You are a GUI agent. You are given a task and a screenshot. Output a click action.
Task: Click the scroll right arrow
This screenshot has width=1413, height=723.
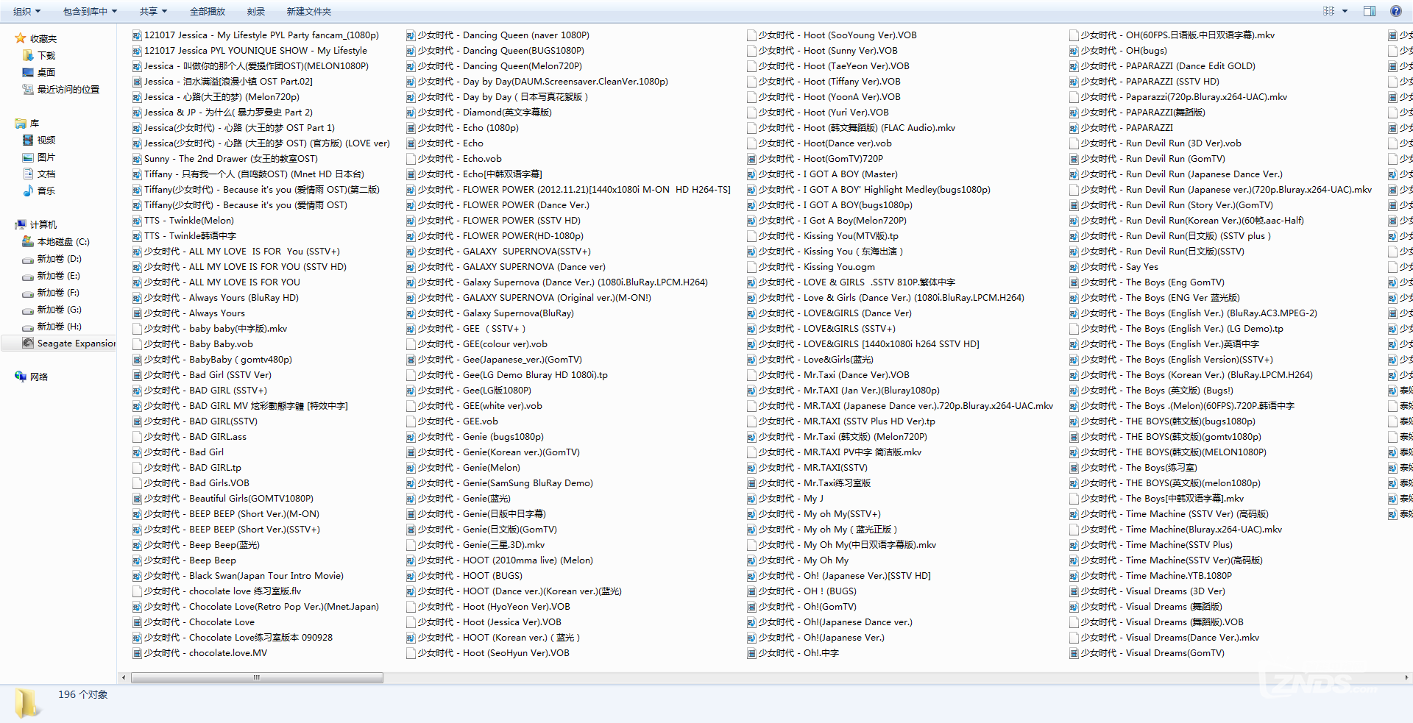(1406, 677)
